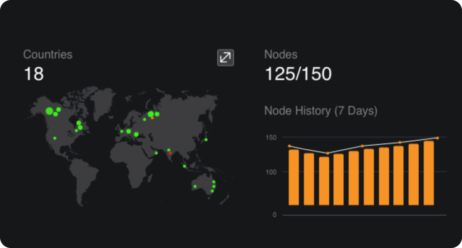
Task: Select the lone green dot in western USA
Action: tap(55, 138)
